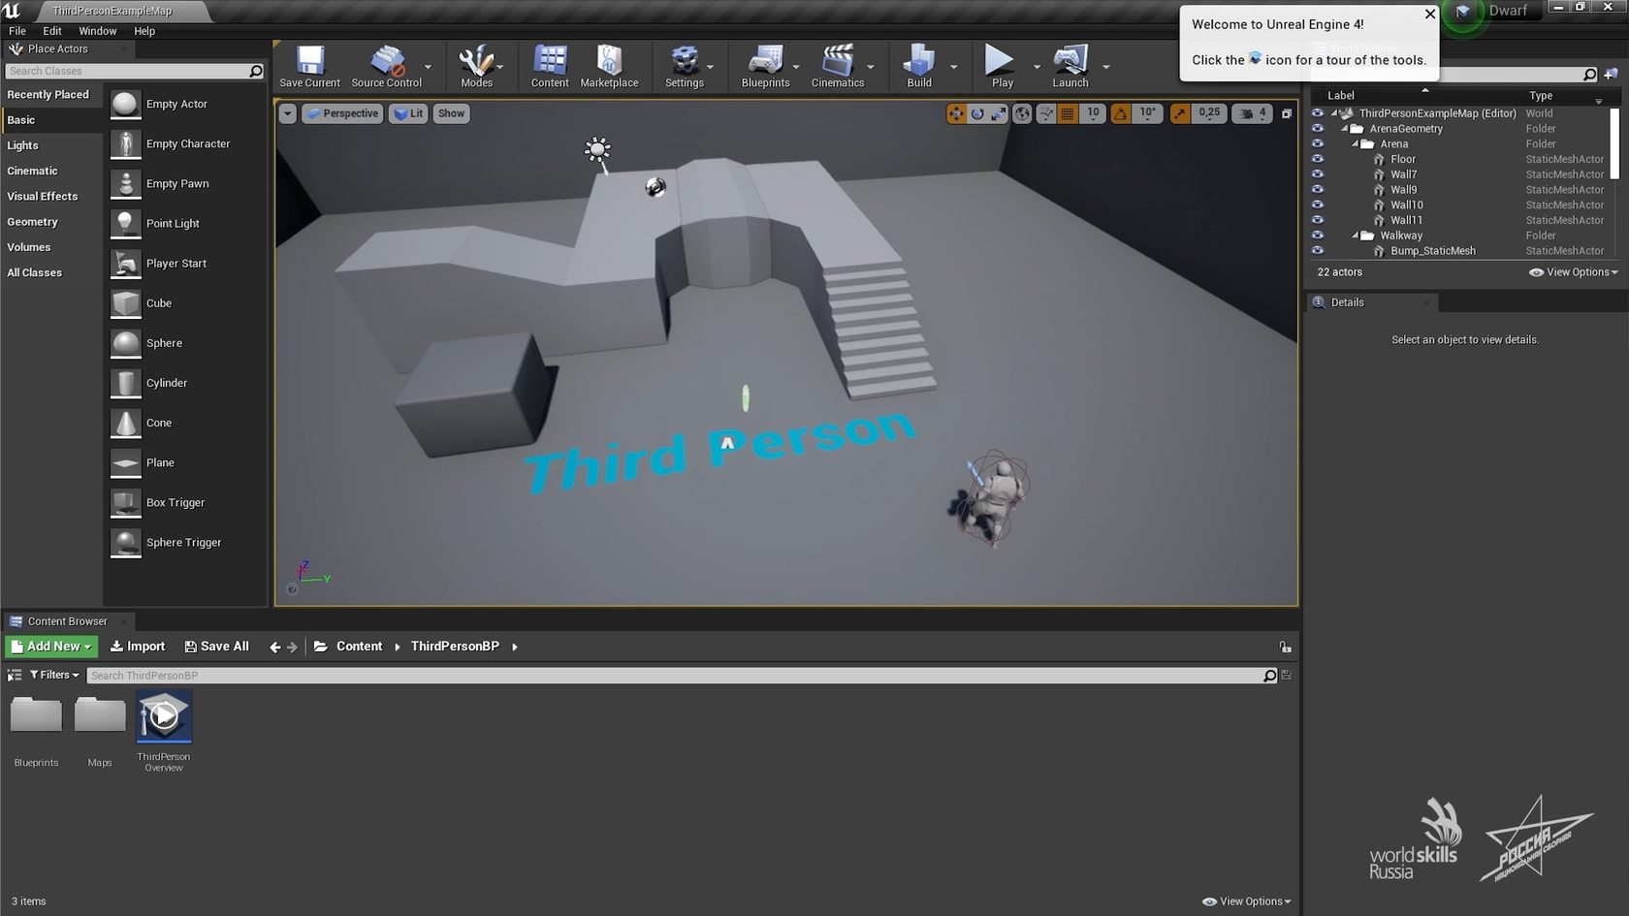
Task: Open surface snapping options in viewport
Action: tap(1046, 113)
